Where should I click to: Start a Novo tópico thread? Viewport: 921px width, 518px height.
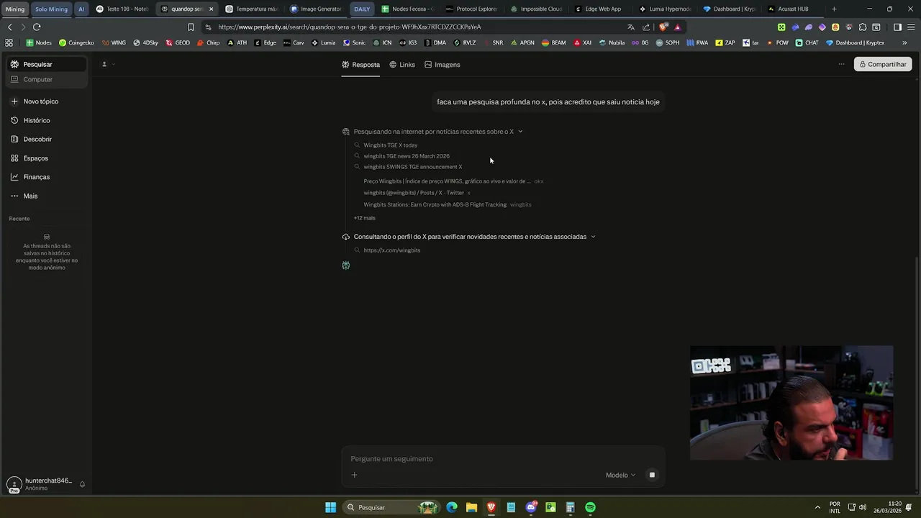[35, 101]
